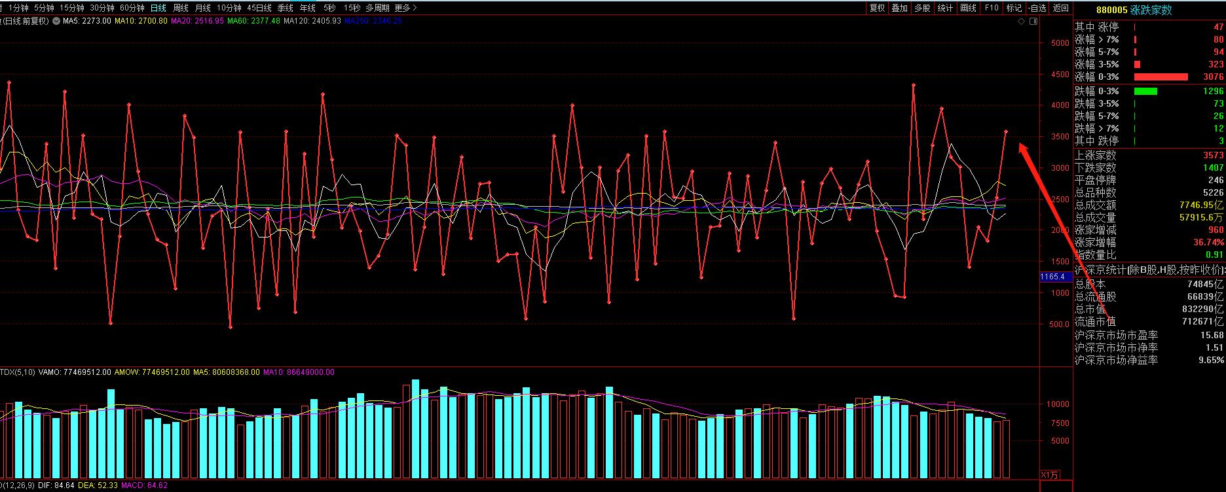Click the 复权 toolbar button
This screenshot has width=1226, height=492.
point(877,8)
